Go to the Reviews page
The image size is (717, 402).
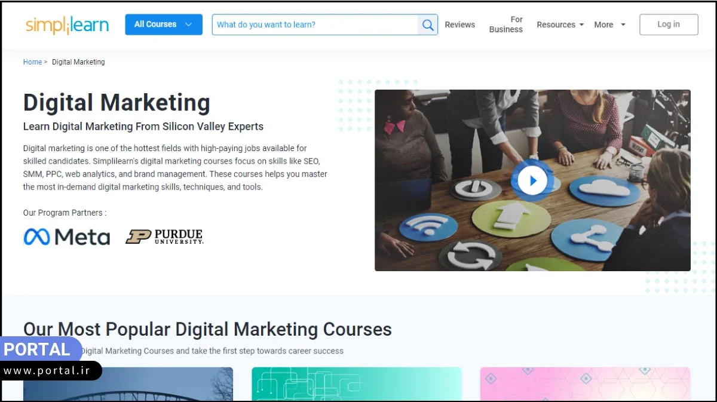[459, 25]
